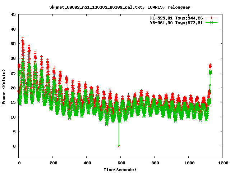Click the x-axis tick label 600
Viewport: 230px width, 173px height.
tap(121, 163)
